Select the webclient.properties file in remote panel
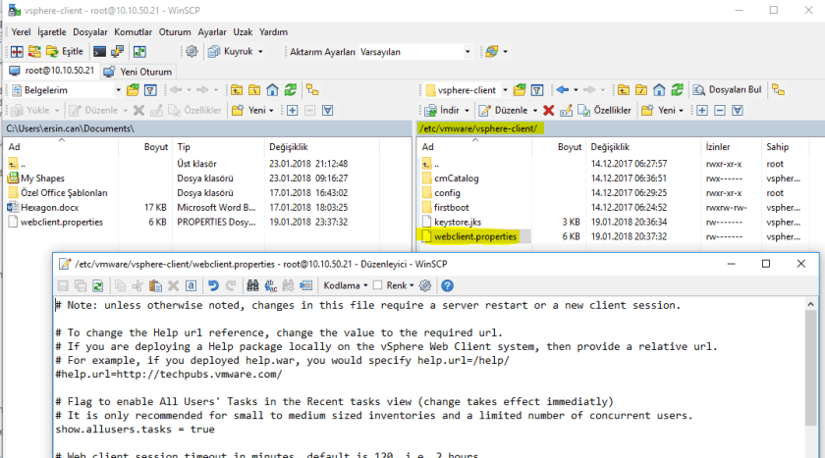This screenshot has width=825, height=458. pyautogui.click(x=474, y=236)
